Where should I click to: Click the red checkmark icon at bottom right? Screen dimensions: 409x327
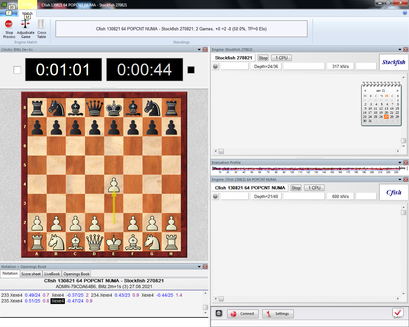coord(398,313)
